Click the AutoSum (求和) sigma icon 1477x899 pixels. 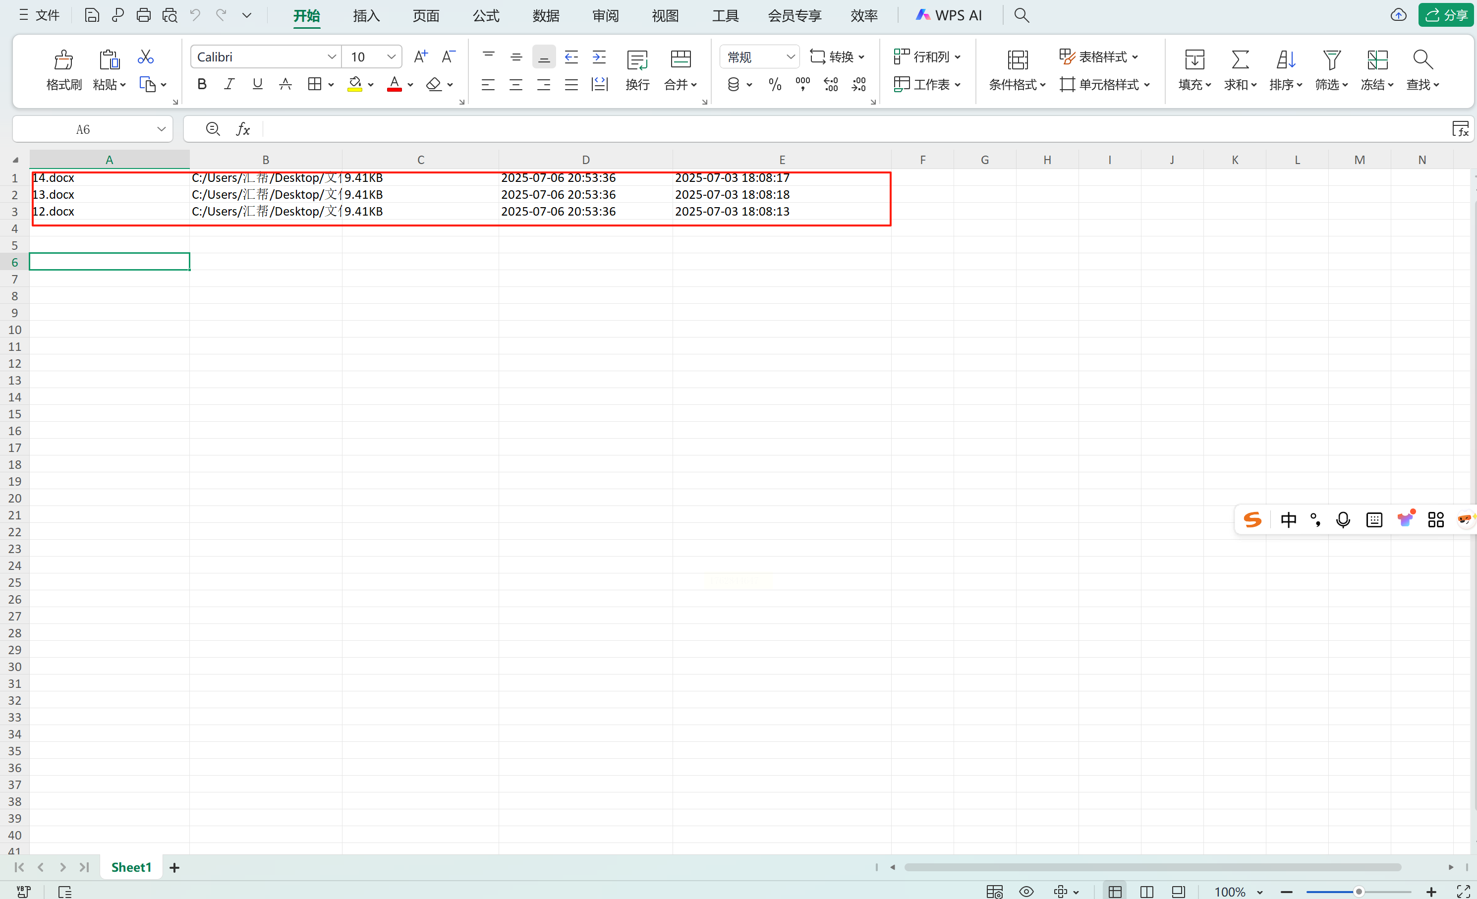[x=1240, y=59]
